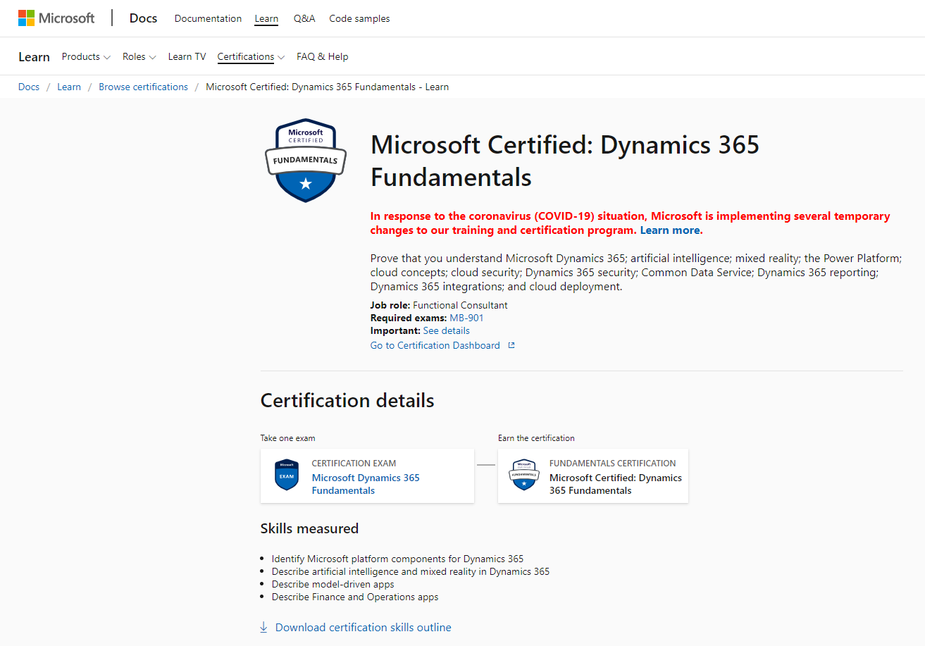Image resolution: width=925 pixels, height=646 pixels.
Task: Expand the Products dropdown
Action: pos(86,56)
